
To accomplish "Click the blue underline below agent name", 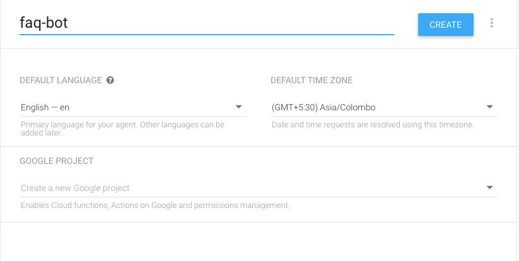I will 207,35.
